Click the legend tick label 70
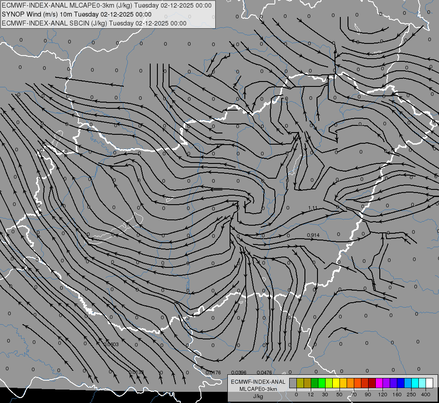The image size is (439, 403). [x=354, y=394]
